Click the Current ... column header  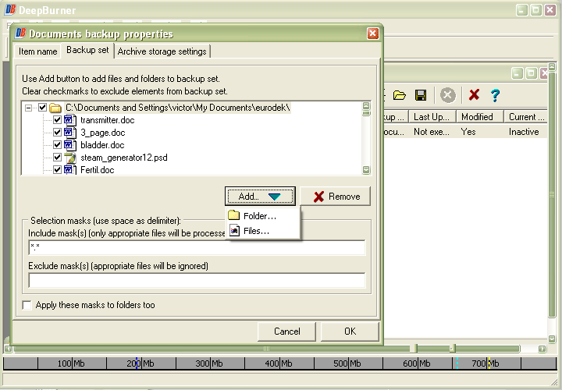[526, 117]
